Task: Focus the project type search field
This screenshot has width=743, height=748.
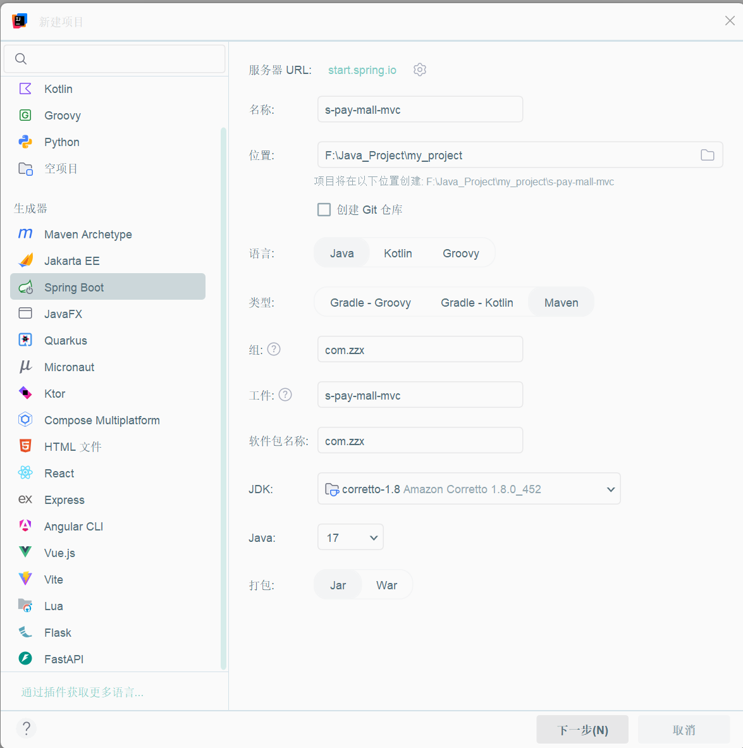Action: click(x=114, y=59)
